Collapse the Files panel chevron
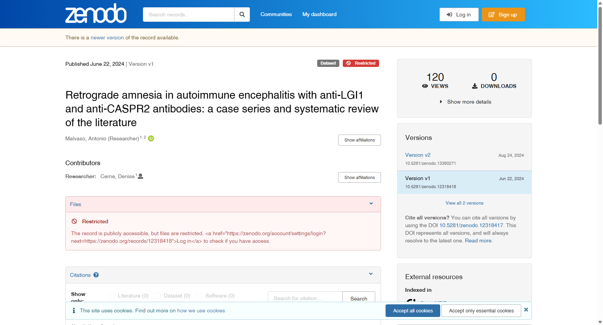This screenshot has width=603, height=325. 371,204
